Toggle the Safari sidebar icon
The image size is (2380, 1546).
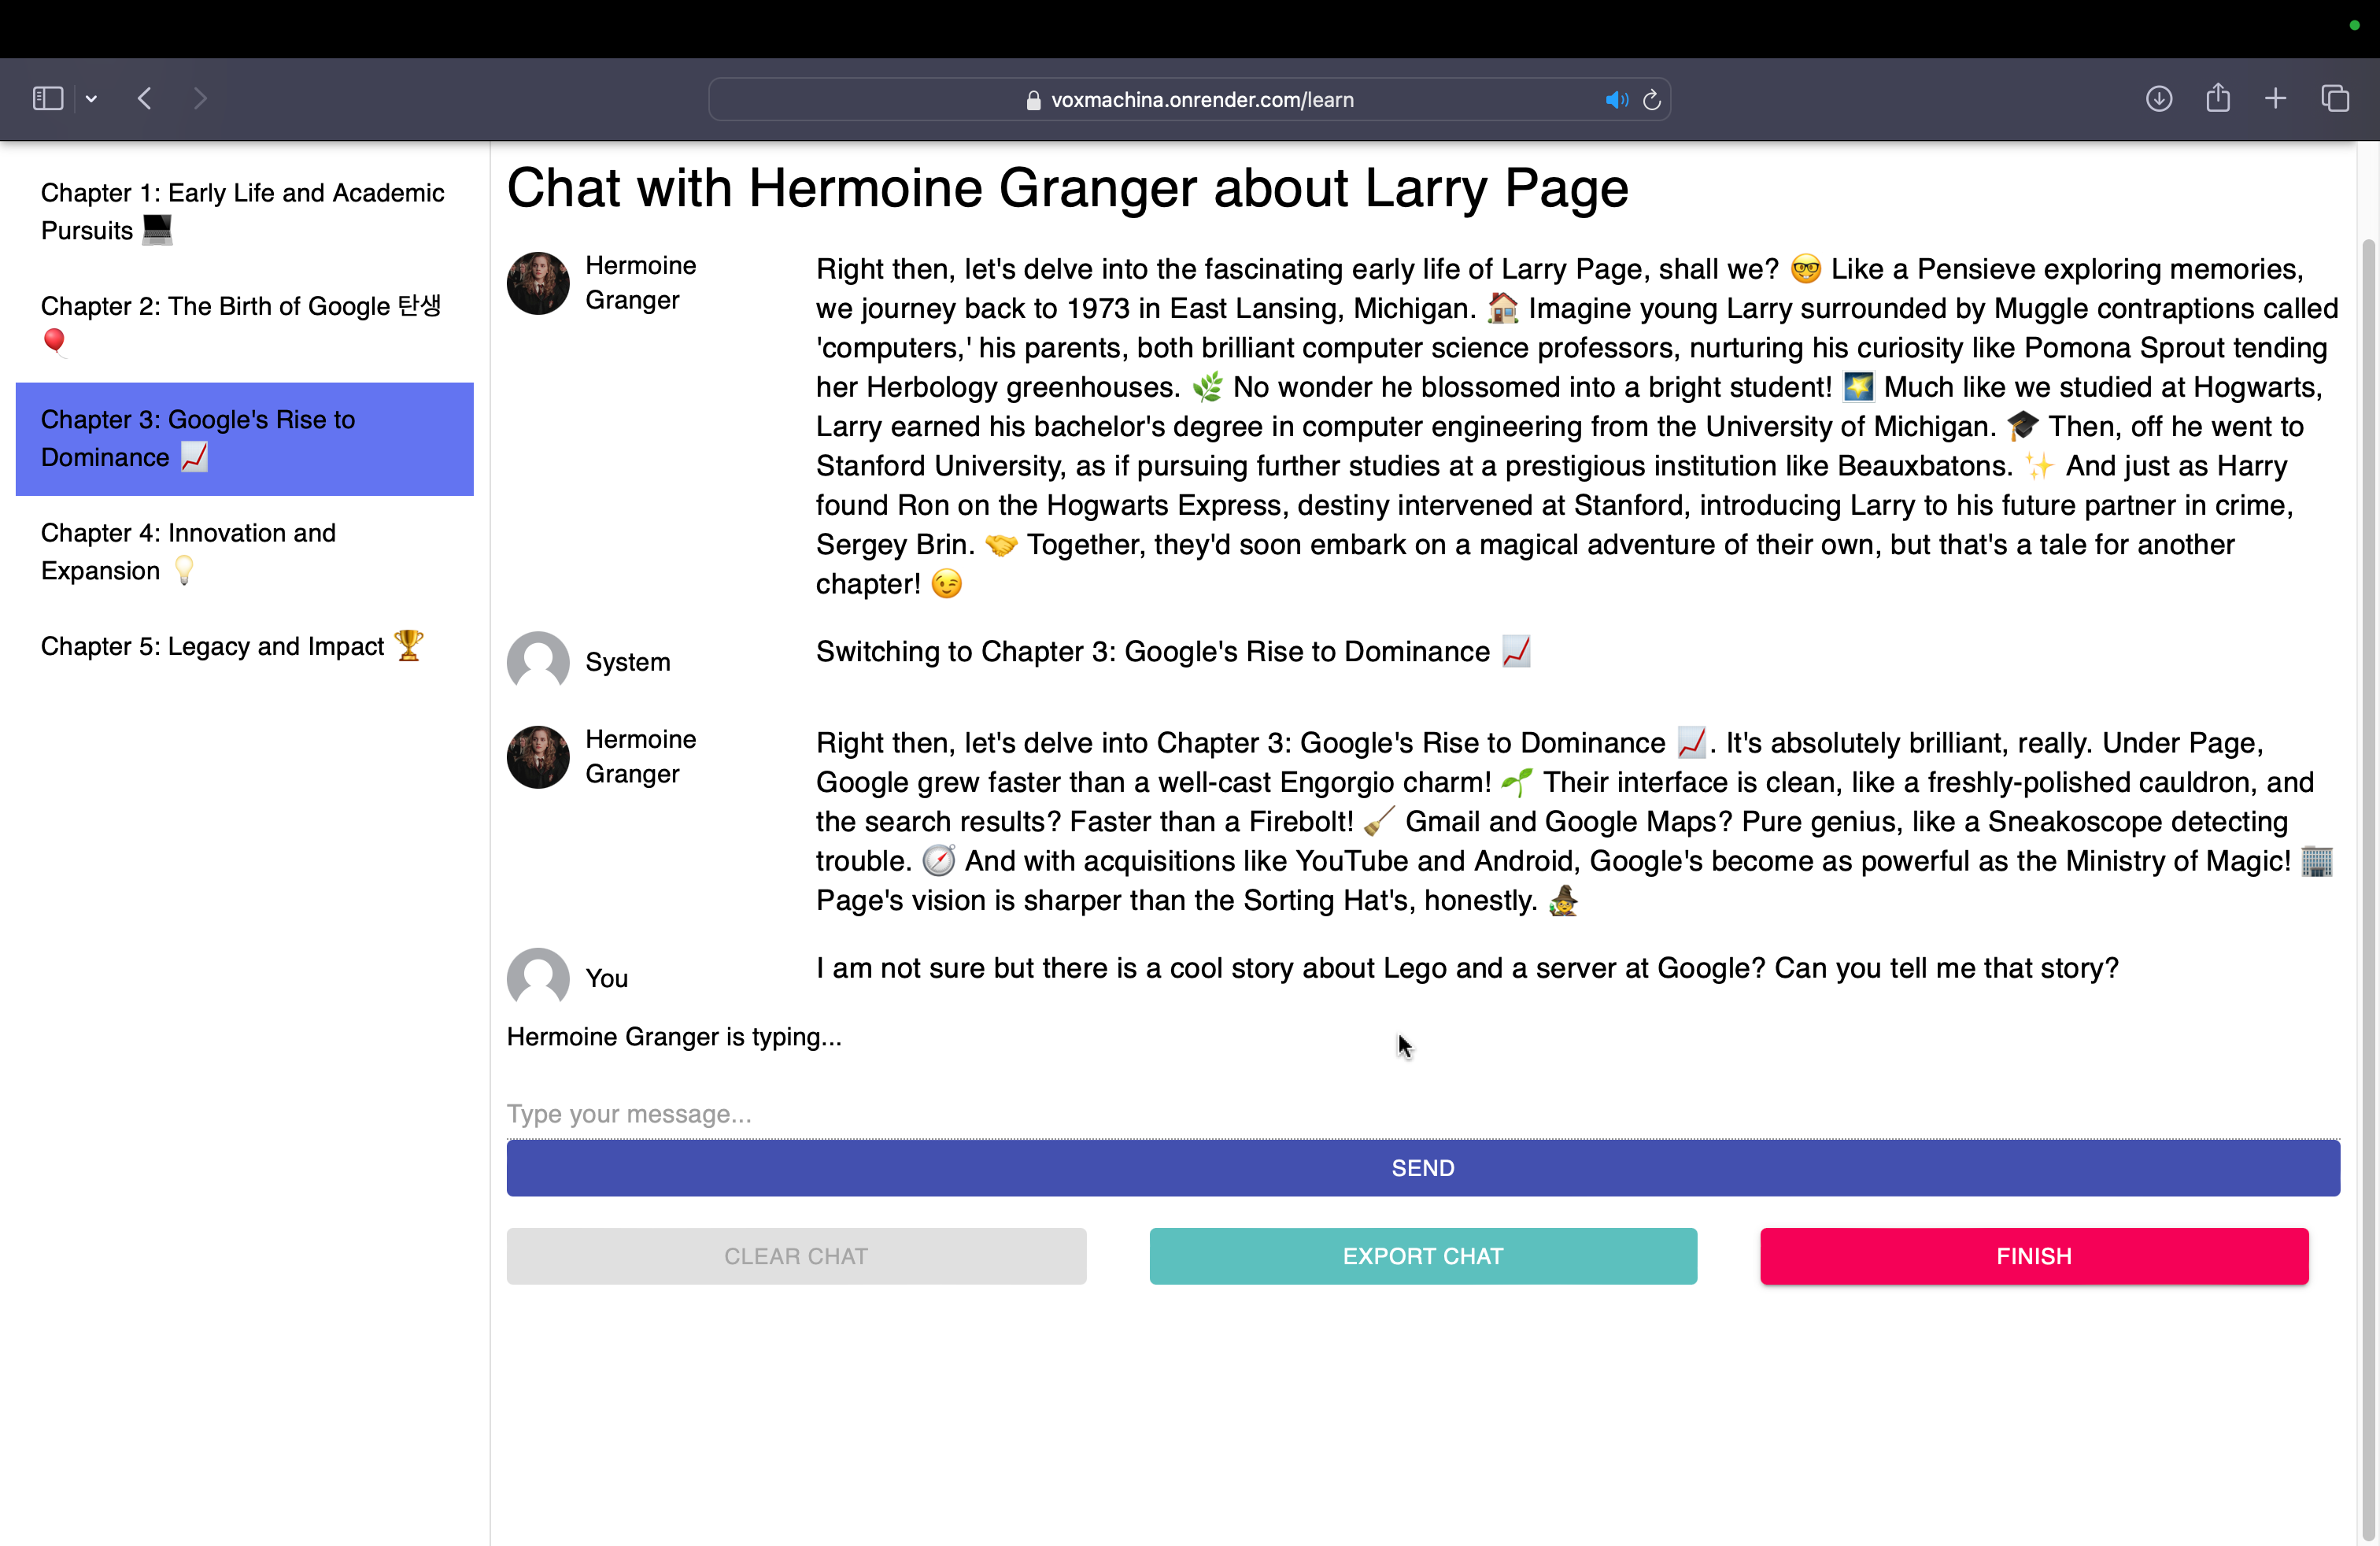(48, 99)
